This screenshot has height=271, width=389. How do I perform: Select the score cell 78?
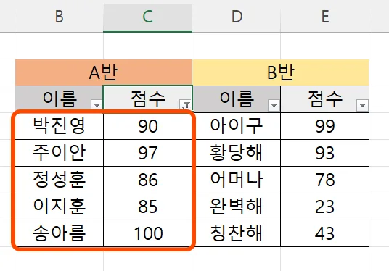324,180
